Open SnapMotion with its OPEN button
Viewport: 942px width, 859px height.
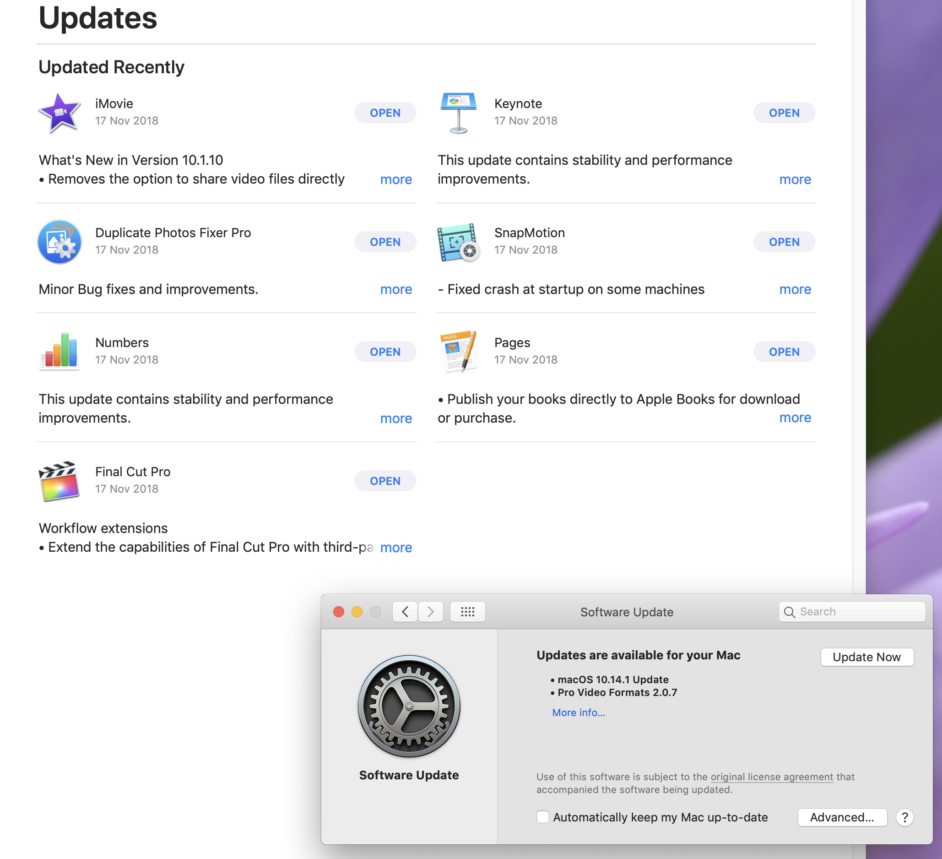(784, 242)
